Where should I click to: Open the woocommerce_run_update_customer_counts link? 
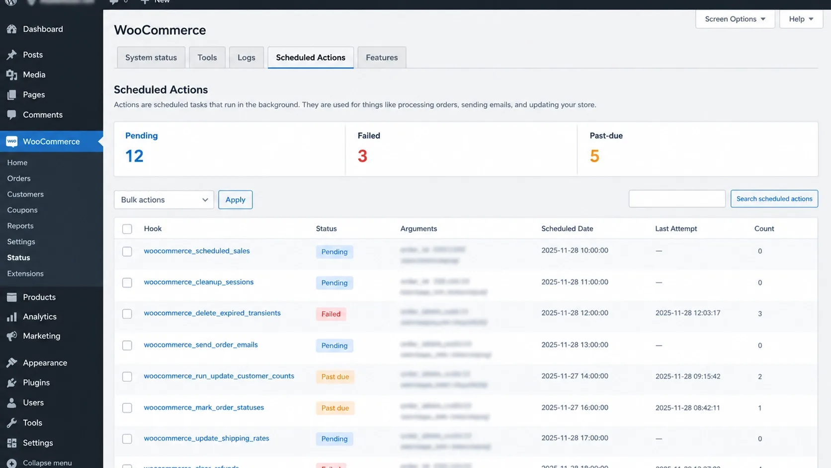point(219,376)
